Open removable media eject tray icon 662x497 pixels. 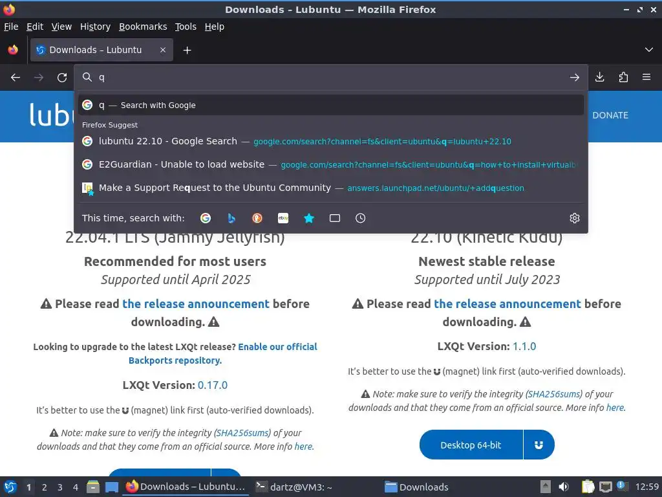546,487
